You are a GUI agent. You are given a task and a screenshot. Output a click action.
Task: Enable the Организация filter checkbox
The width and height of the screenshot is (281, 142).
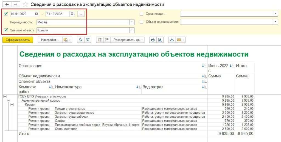click(142, 14)
